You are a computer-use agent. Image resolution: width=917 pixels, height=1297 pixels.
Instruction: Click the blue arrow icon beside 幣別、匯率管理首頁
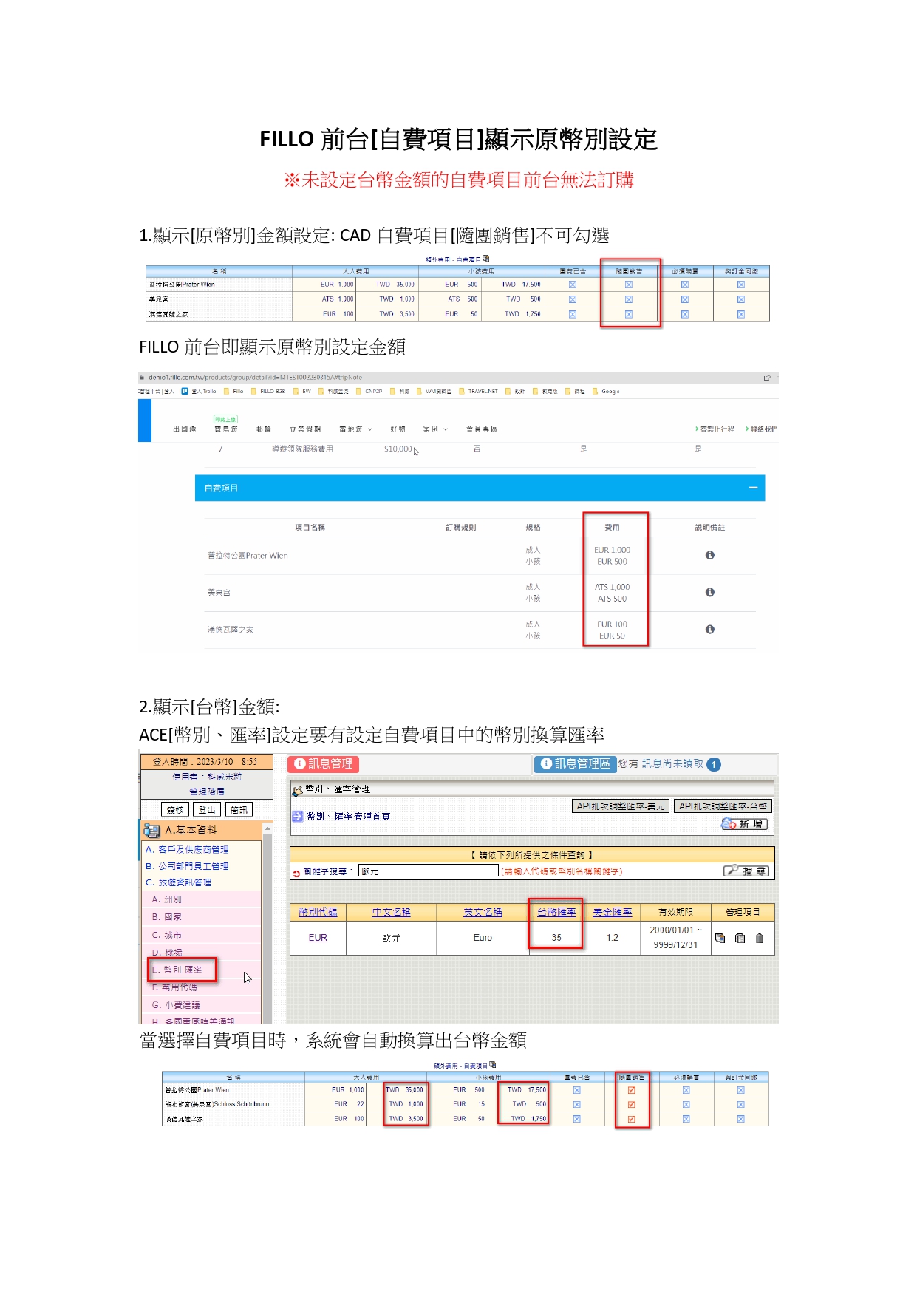[297, 816]
